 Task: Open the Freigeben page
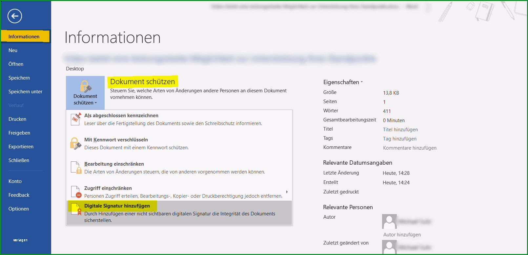tap(25, 133)
